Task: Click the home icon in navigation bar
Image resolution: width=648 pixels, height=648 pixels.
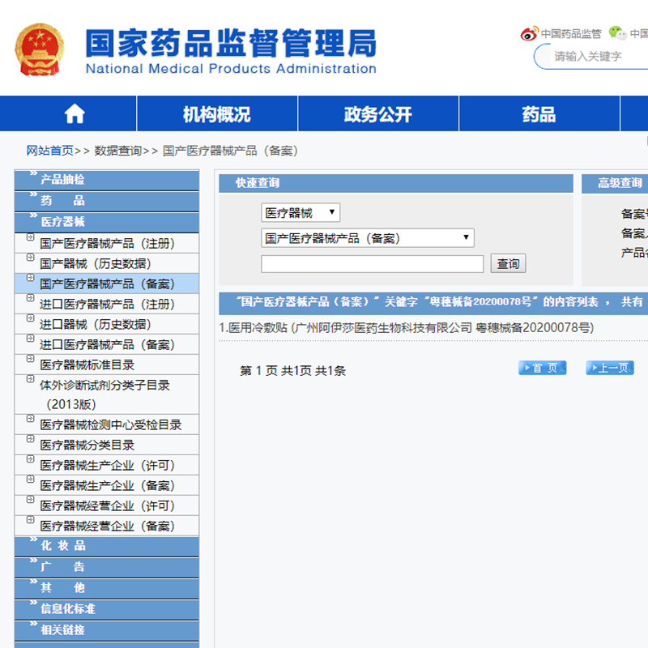Action: pos(75,113)
